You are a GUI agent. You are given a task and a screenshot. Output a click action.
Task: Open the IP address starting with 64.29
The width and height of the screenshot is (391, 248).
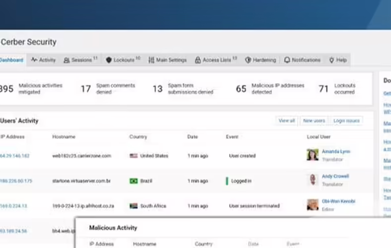pyautogui.click(x=15, y=156)
